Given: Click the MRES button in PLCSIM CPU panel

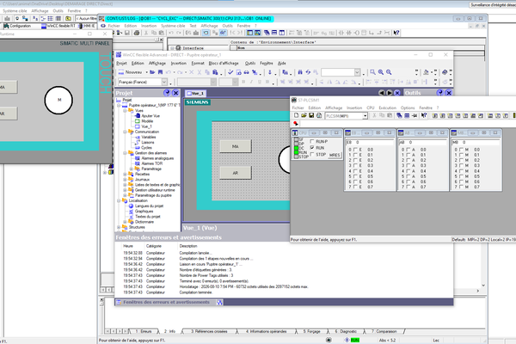Looking at the screenshot, I should pyautogui.click(x=335, y=155).
